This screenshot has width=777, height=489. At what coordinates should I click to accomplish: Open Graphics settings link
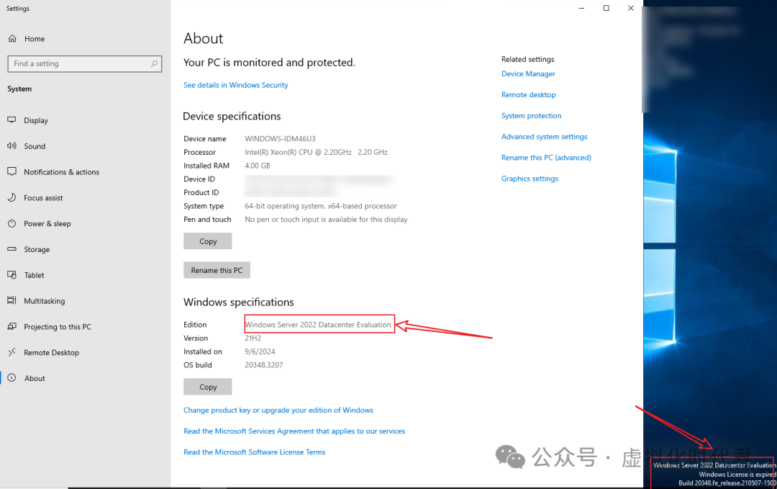click(530, 179)
